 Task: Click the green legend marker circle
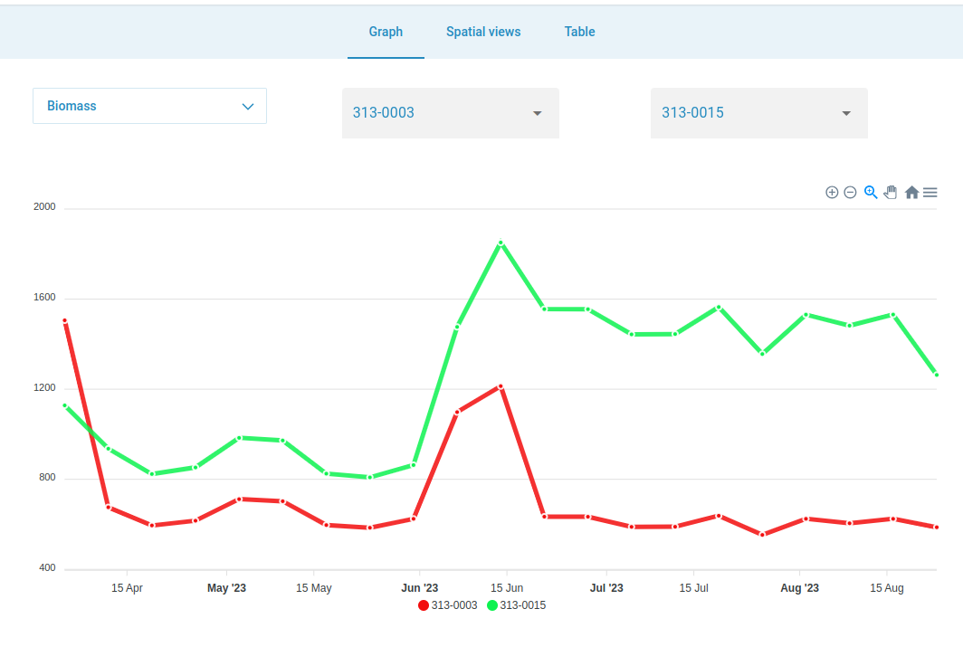[492, 605]
